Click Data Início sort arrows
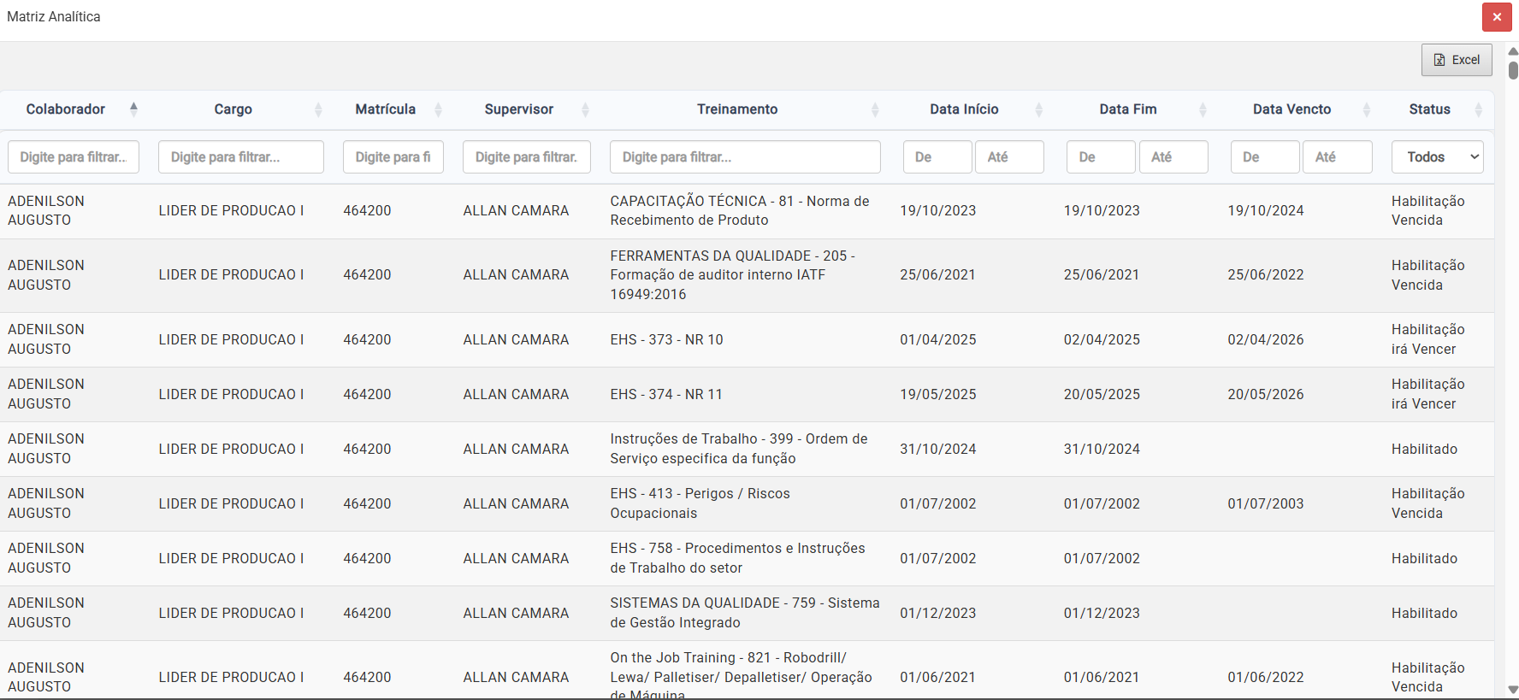Viewport: 1519px width, 700px height. point(1038,109)
